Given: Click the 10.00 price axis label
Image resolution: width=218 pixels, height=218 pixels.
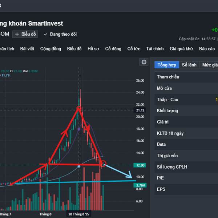Looking at the screenshot, I should tap(140, 177).
